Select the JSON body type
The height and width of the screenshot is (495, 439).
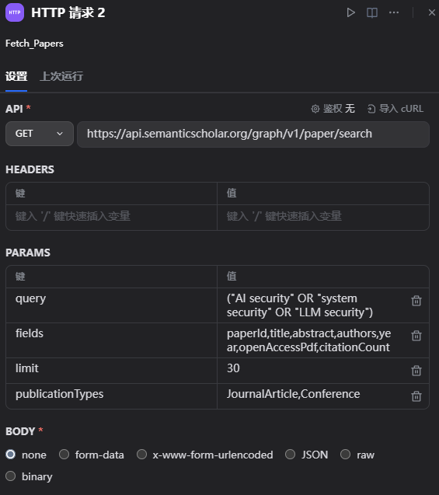click(307, 455)
